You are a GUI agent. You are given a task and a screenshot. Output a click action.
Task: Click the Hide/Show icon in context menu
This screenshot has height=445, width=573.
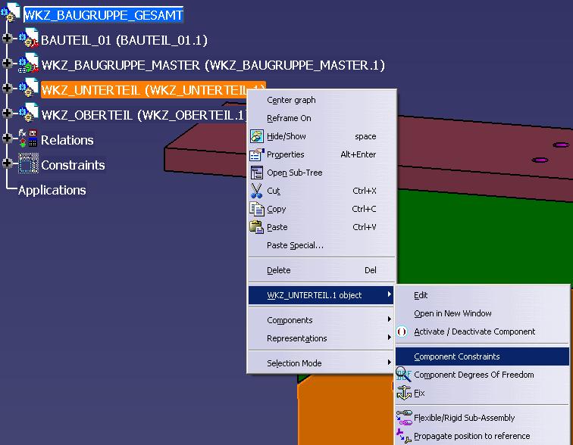point(256,136)
